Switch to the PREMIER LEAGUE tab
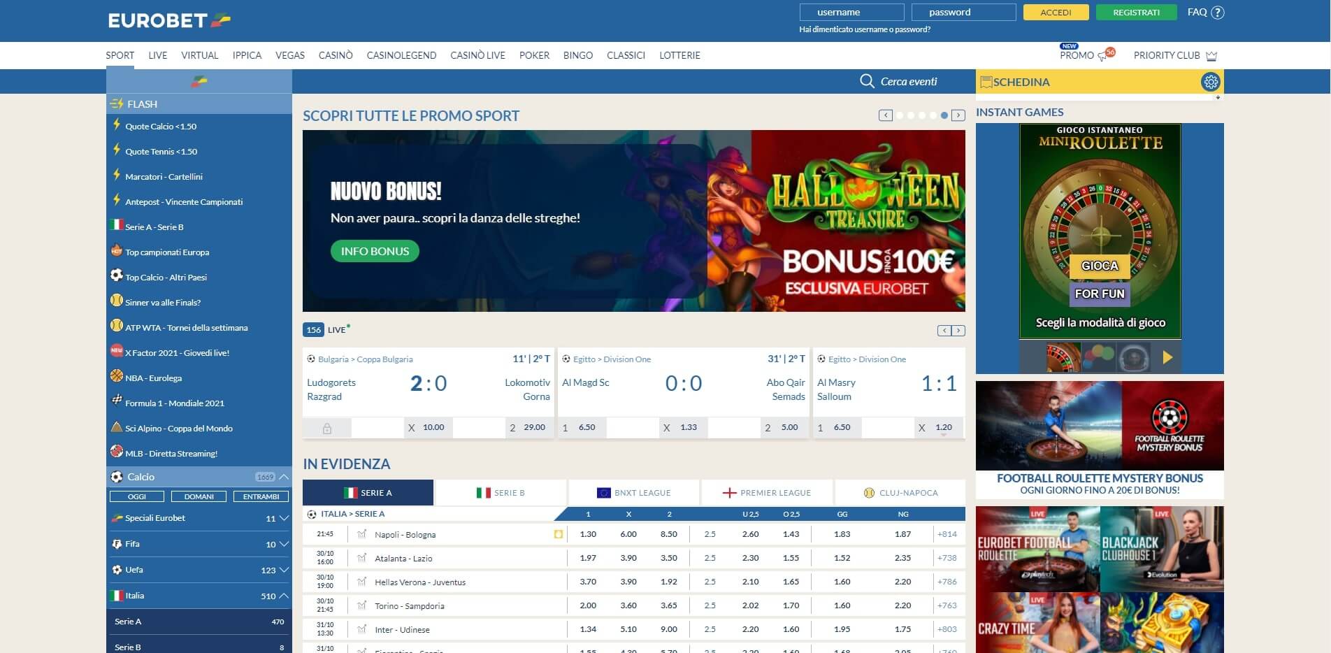 767,492
